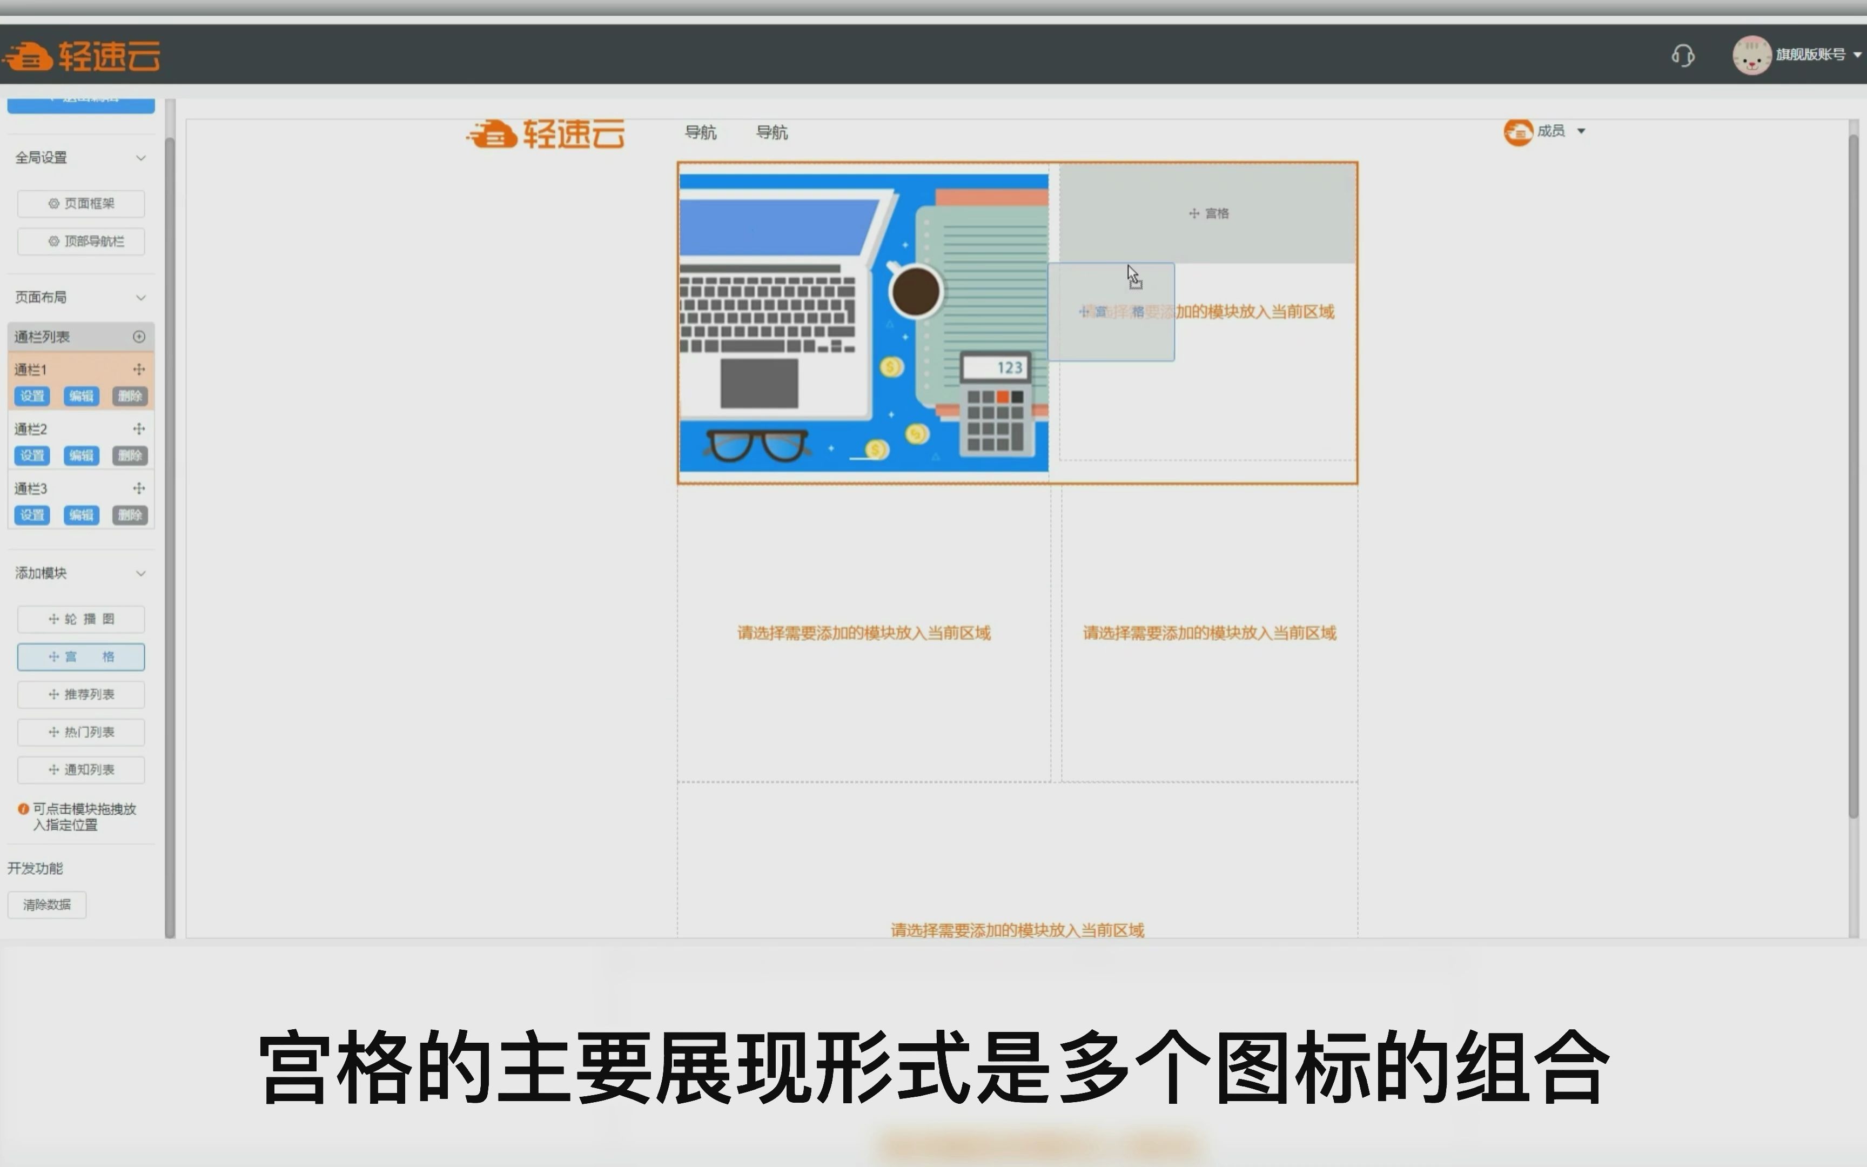Click the move handle icon for 通栏1
Image resolution: width=1867 pixels, height=1167 pixels.
point(139,369)
